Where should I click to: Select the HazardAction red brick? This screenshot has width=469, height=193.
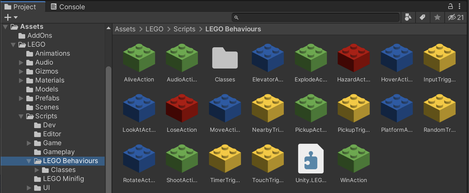point(354,58)
